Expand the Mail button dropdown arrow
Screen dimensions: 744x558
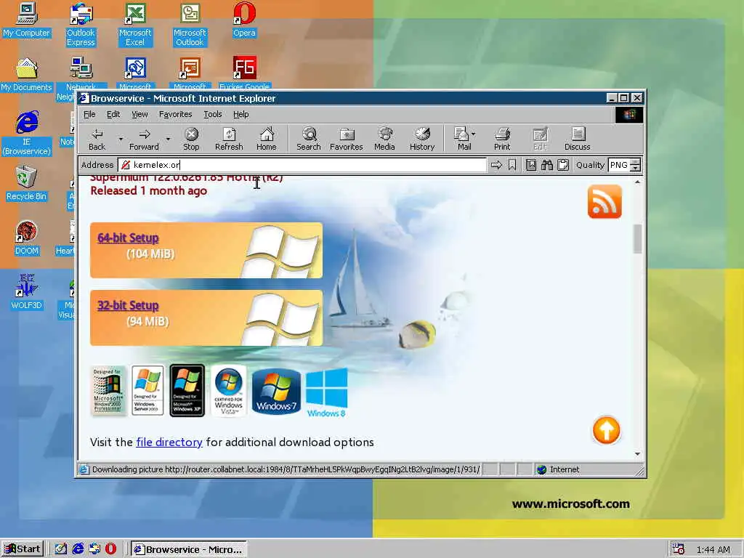pyautogui.click(x=474, y=134)
